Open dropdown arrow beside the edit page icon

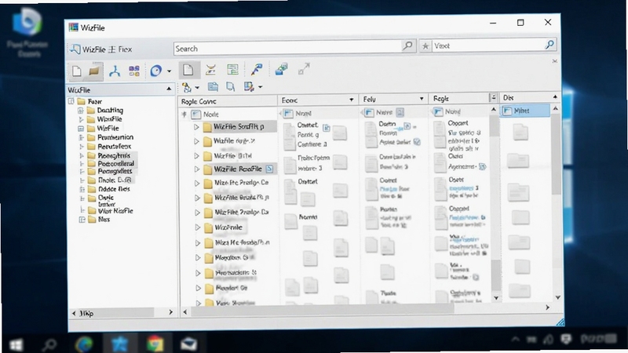(x=261, y=87)
